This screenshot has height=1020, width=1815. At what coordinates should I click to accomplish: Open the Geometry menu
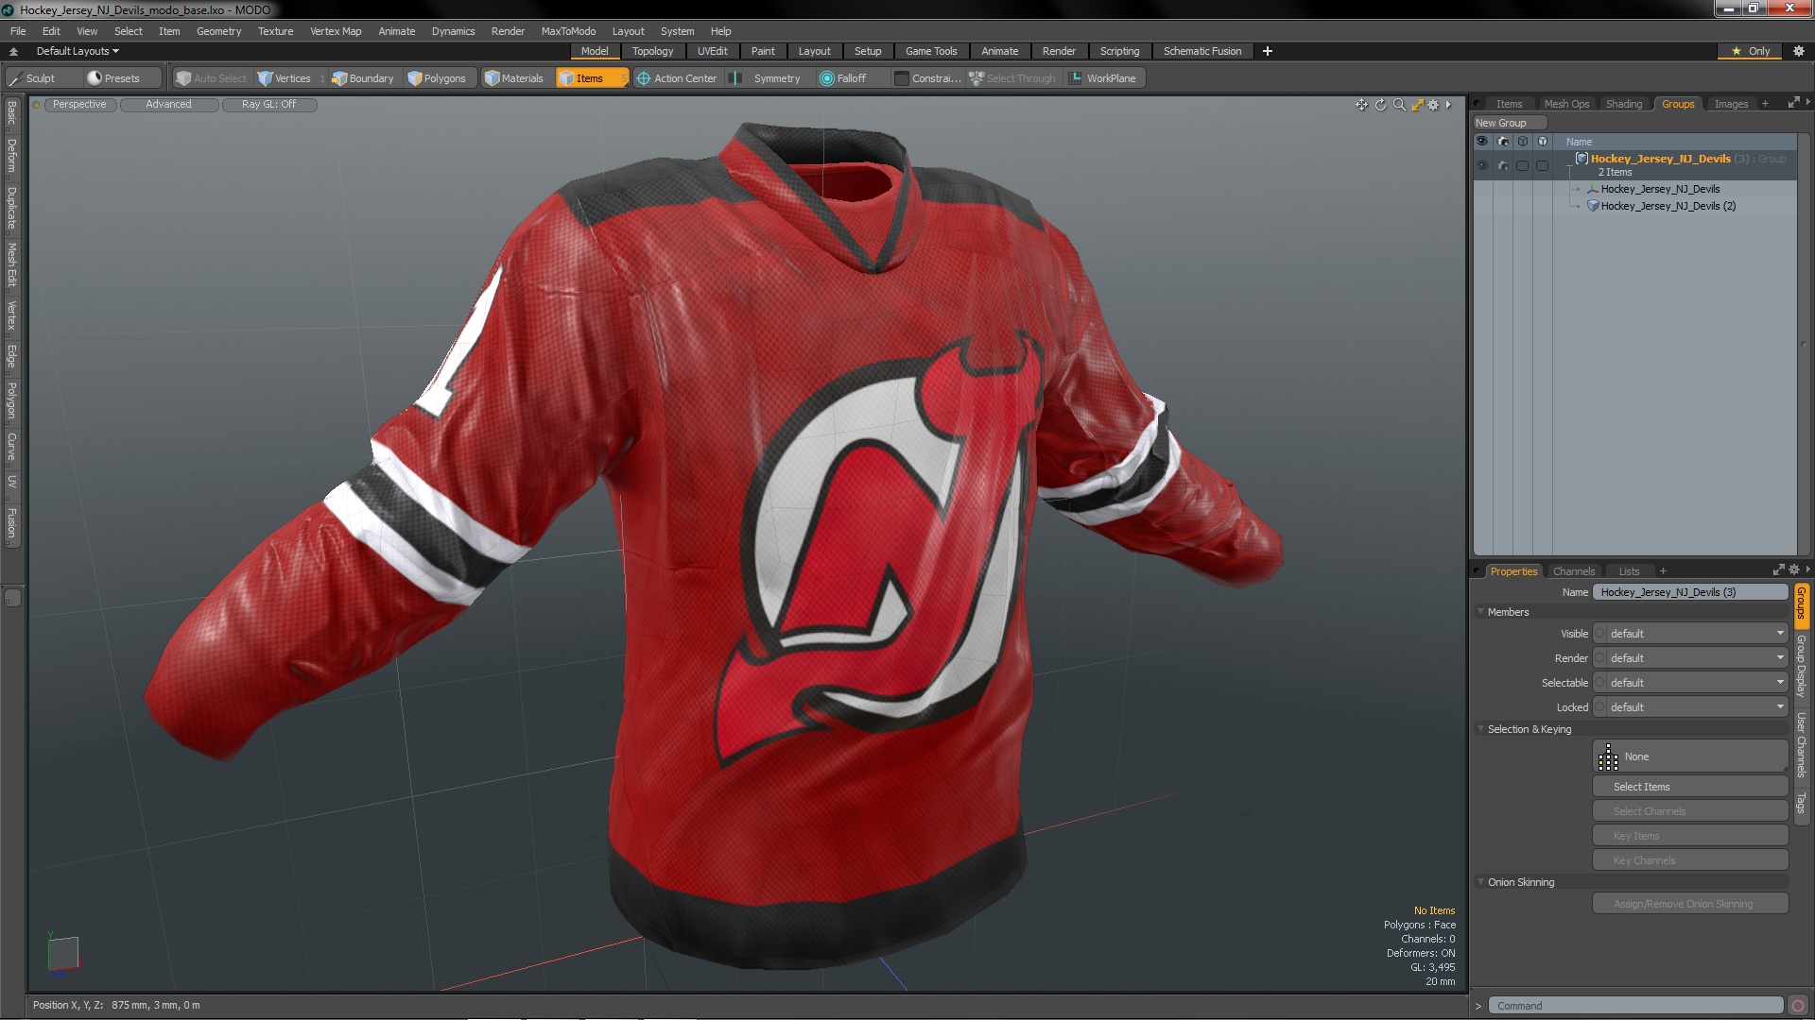(218, 31)
